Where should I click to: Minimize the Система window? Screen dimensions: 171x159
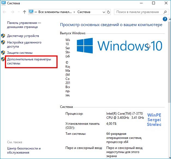point(141,3)
